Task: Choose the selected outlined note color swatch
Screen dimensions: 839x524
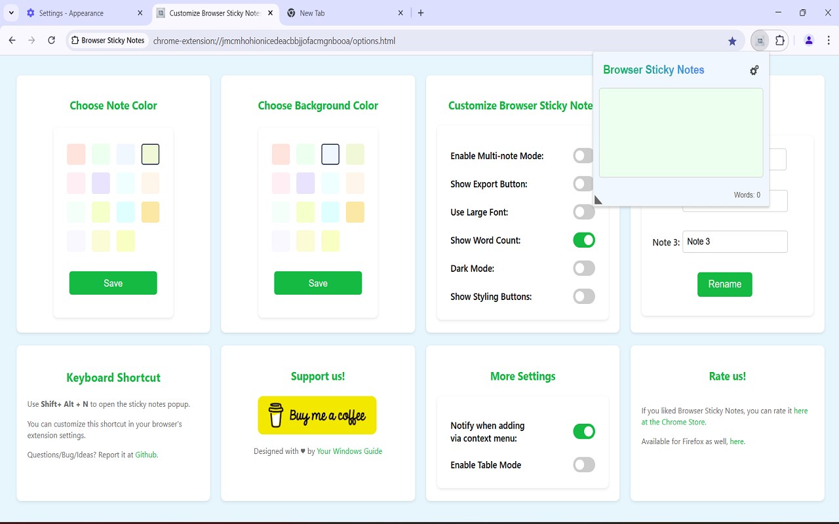Action: click(x=150, y=155)
